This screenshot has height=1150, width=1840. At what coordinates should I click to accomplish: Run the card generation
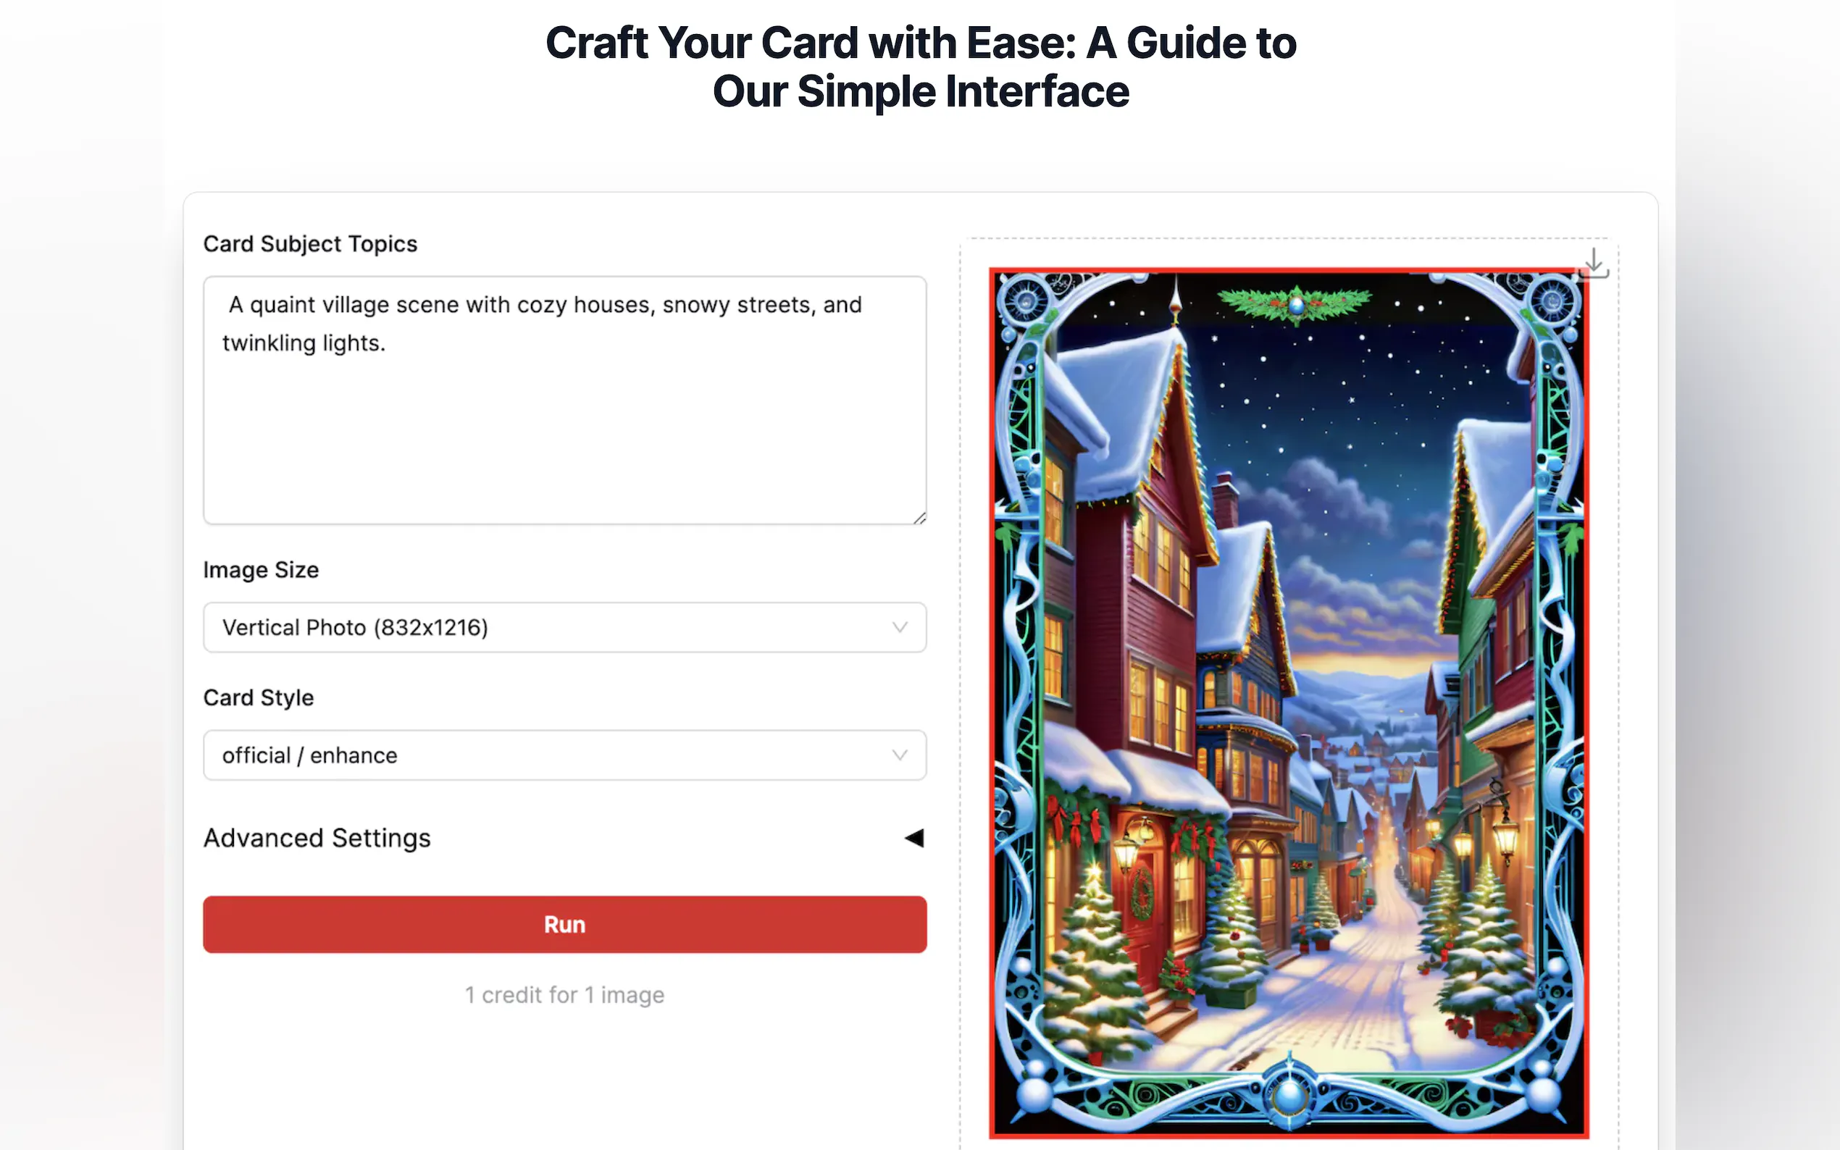point(564,924)
